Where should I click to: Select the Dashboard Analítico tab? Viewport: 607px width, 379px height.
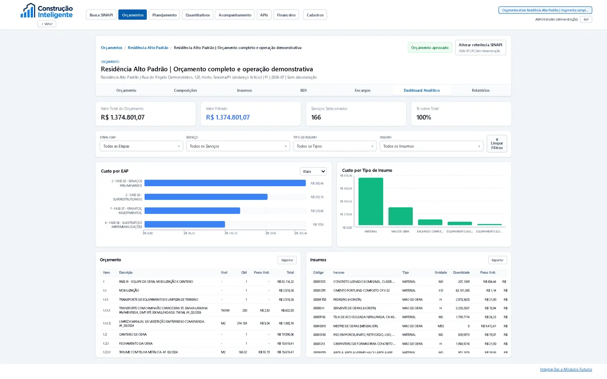(x=422, y=91)
